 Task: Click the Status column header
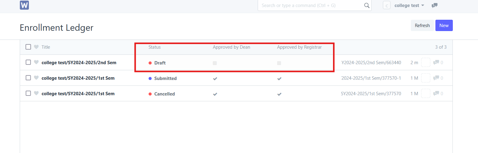coord(154,47)
